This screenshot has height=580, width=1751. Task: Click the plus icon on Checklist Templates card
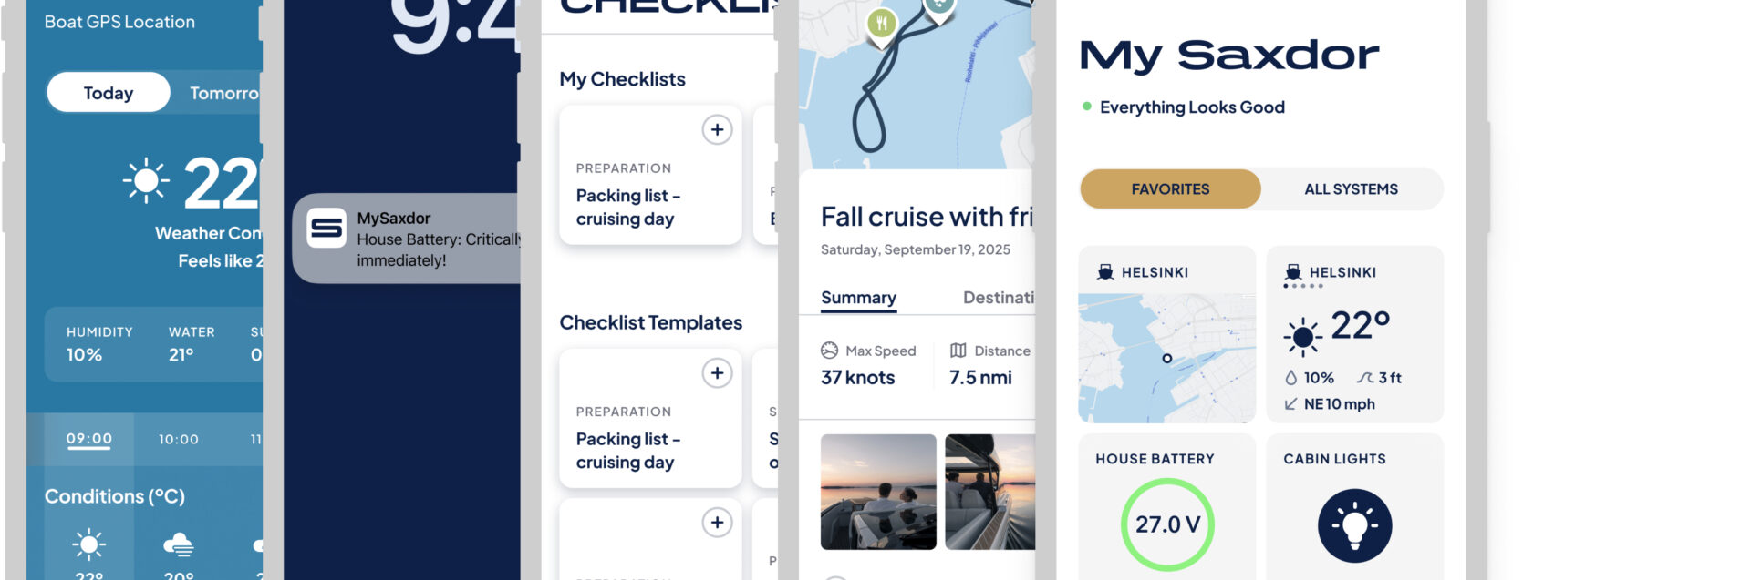click(x=718, y=373)
